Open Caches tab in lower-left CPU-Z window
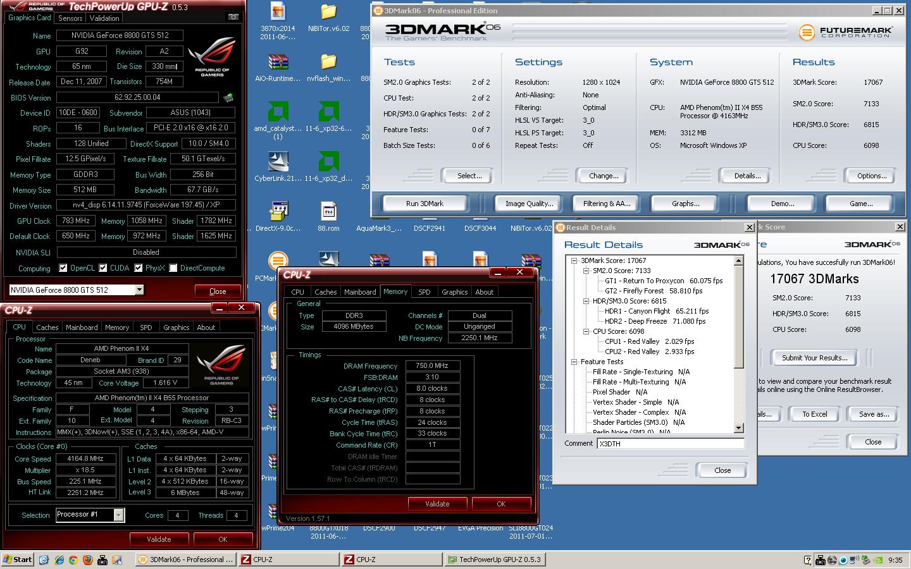The image size is (911, 569). point(47,327)
